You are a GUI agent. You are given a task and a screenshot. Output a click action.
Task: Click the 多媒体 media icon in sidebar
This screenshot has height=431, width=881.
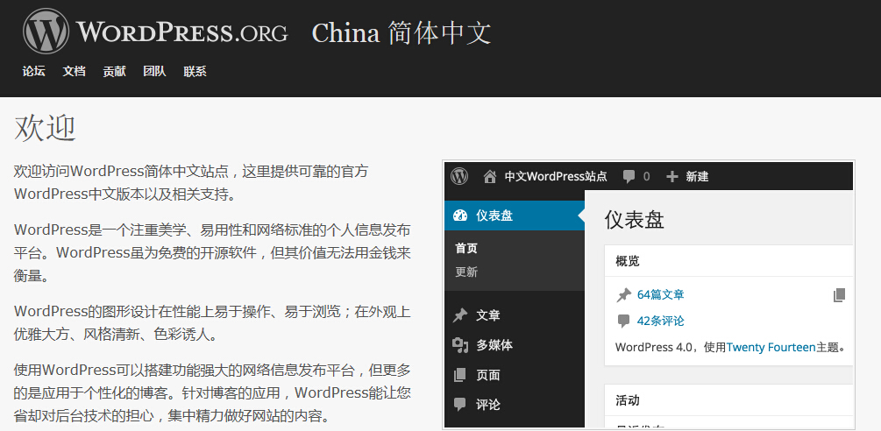460,345
